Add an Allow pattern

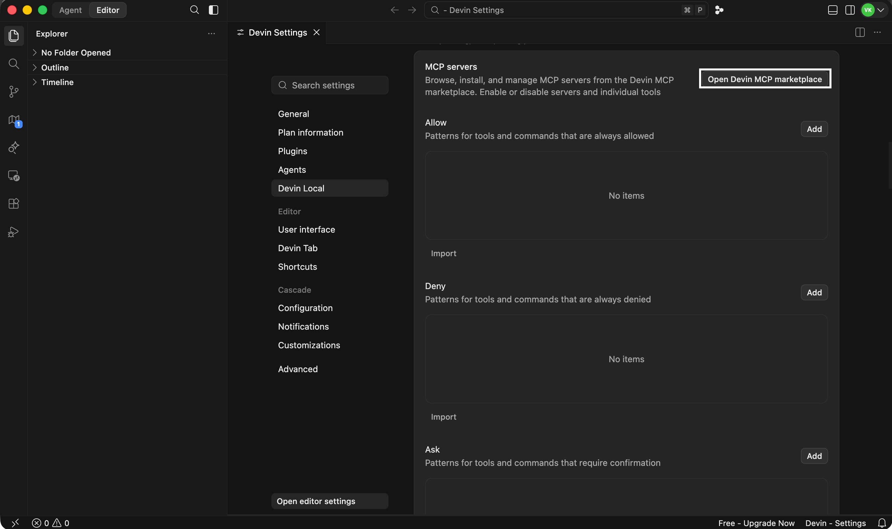[814, 129]
